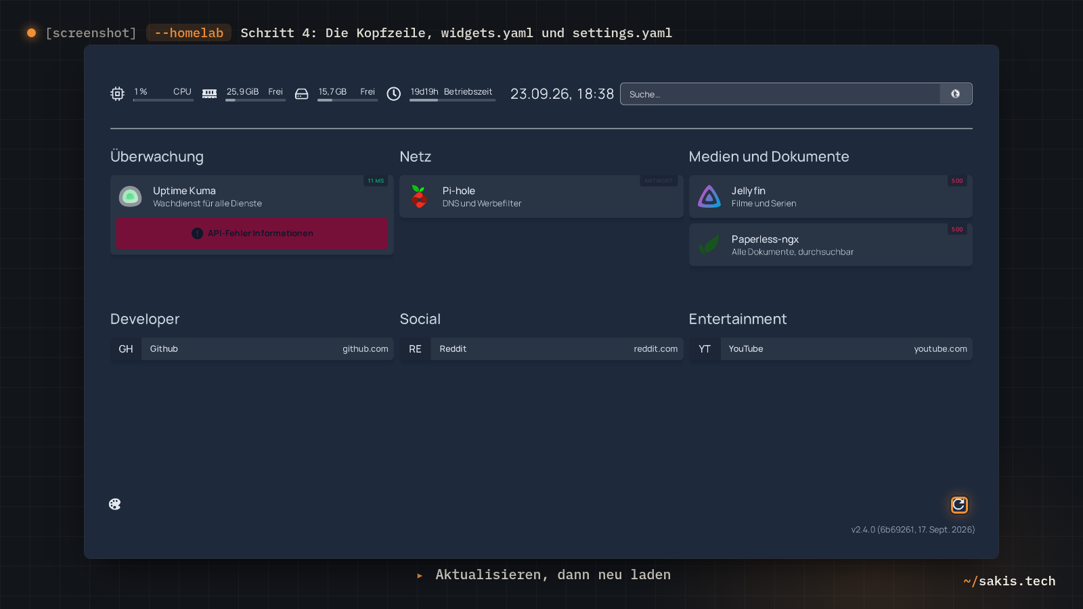Open the Pi-hole service card

[541, 197]
